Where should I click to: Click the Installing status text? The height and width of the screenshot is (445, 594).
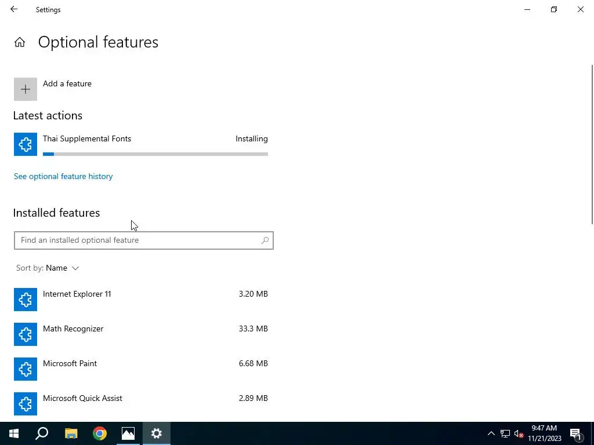(x=252, y=139)
